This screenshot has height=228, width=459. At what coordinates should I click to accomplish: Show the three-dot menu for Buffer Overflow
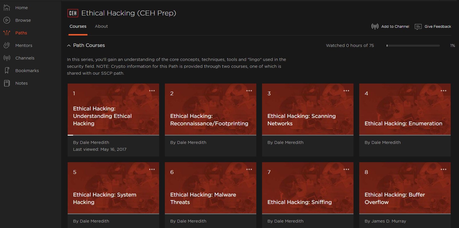tap(443, 169)
